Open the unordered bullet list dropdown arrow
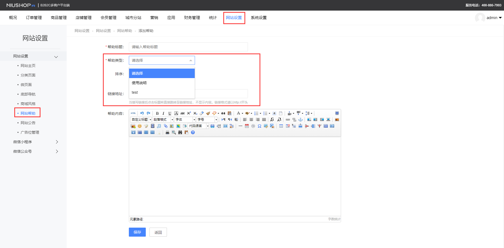 pos(269,113)
